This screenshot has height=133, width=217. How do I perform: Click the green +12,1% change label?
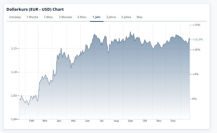coord(197,40)
